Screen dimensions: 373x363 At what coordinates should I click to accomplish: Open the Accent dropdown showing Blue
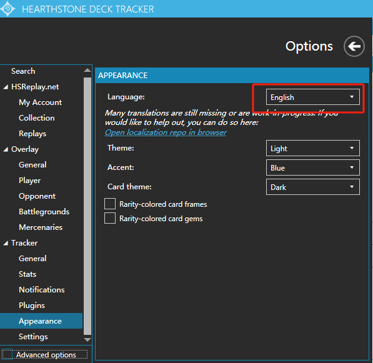[313, 167]
